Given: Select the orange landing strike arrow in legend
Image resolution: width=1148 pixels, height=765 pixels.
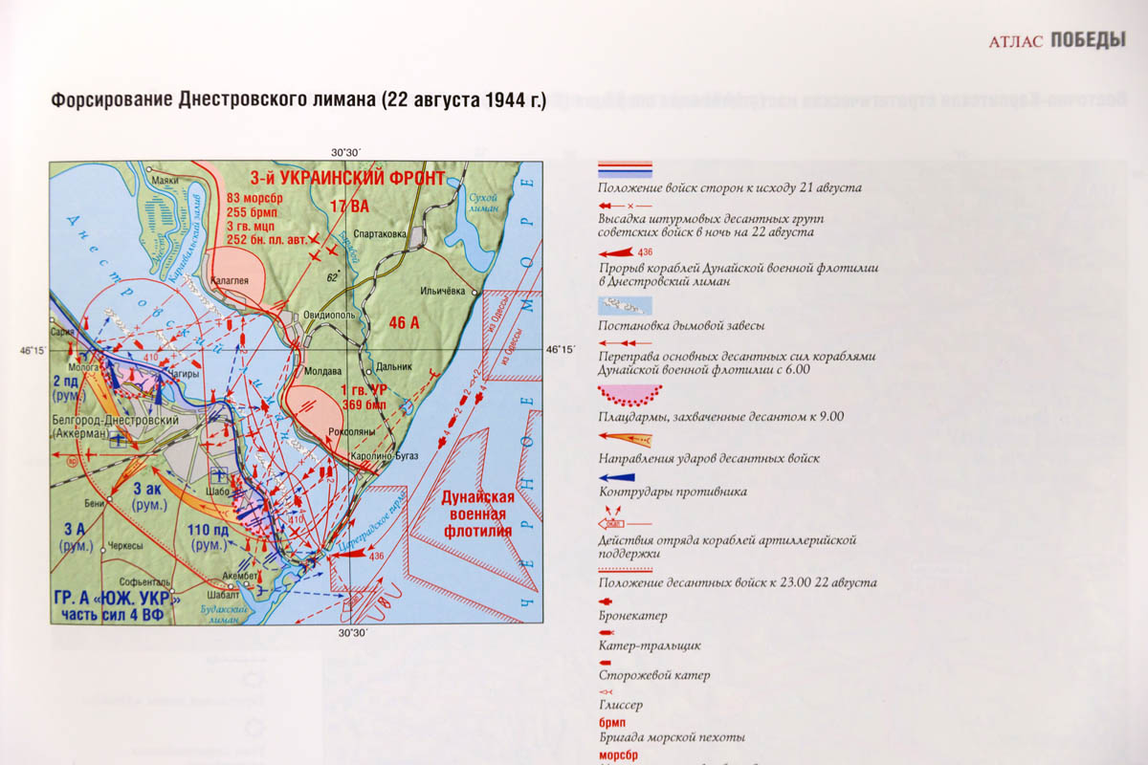Looking at the screenshot, I should coord(625,441).
